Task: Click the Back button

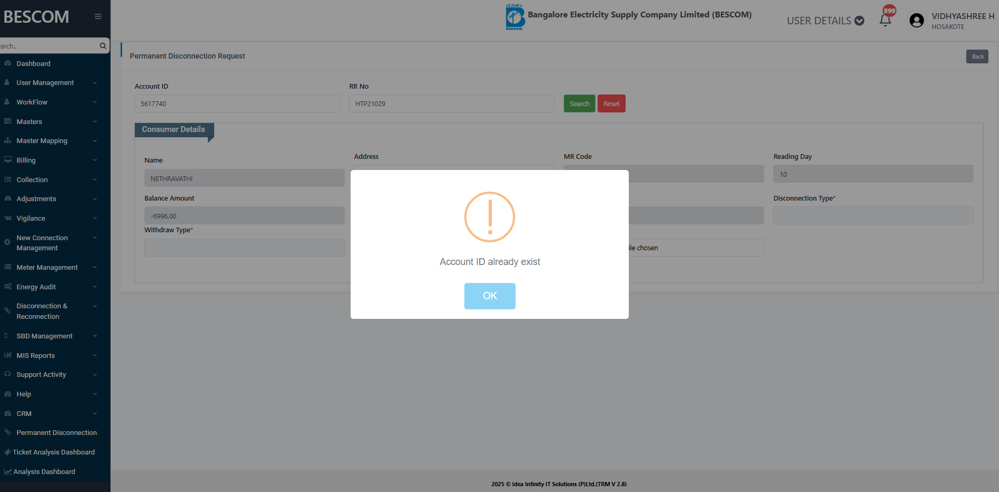Action: [x=977, y=56]
